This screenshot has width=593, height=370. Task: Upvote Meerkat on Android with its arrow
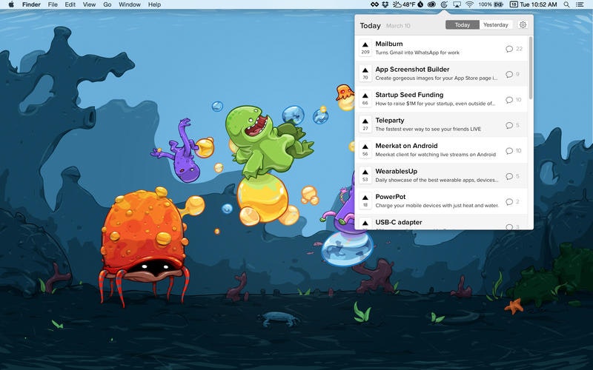click(x=365, y=147)
